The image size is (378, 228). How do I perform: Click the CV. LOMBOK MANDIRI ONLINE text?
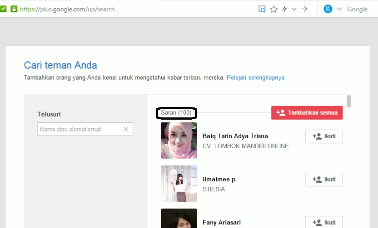pos(246,146)
